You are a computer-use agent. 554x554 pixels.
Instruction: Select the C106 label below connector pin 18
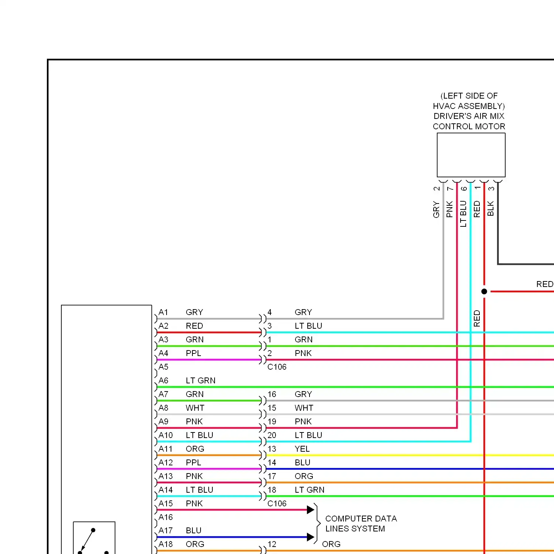pyautogui.click(x=277, y=504)
